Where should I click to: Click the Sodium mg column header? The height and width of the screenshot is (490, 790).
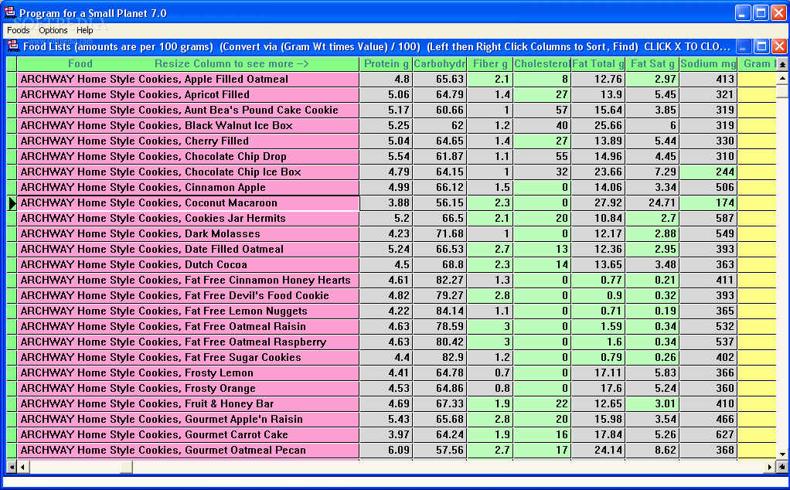click(708, 64)
